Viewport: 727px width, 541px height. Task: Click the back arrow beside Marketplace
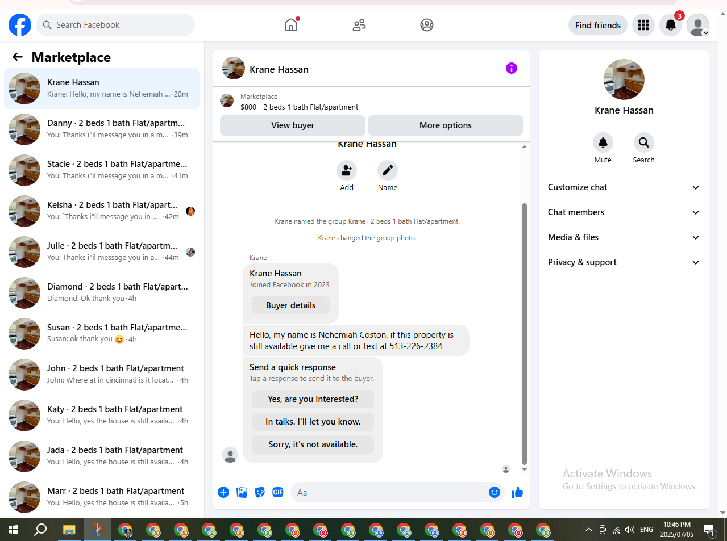(18, 57)
